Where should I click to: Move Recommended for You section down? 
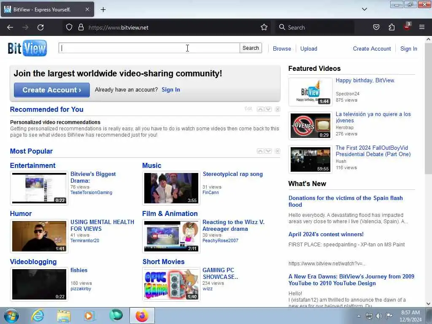click(268, 109)
